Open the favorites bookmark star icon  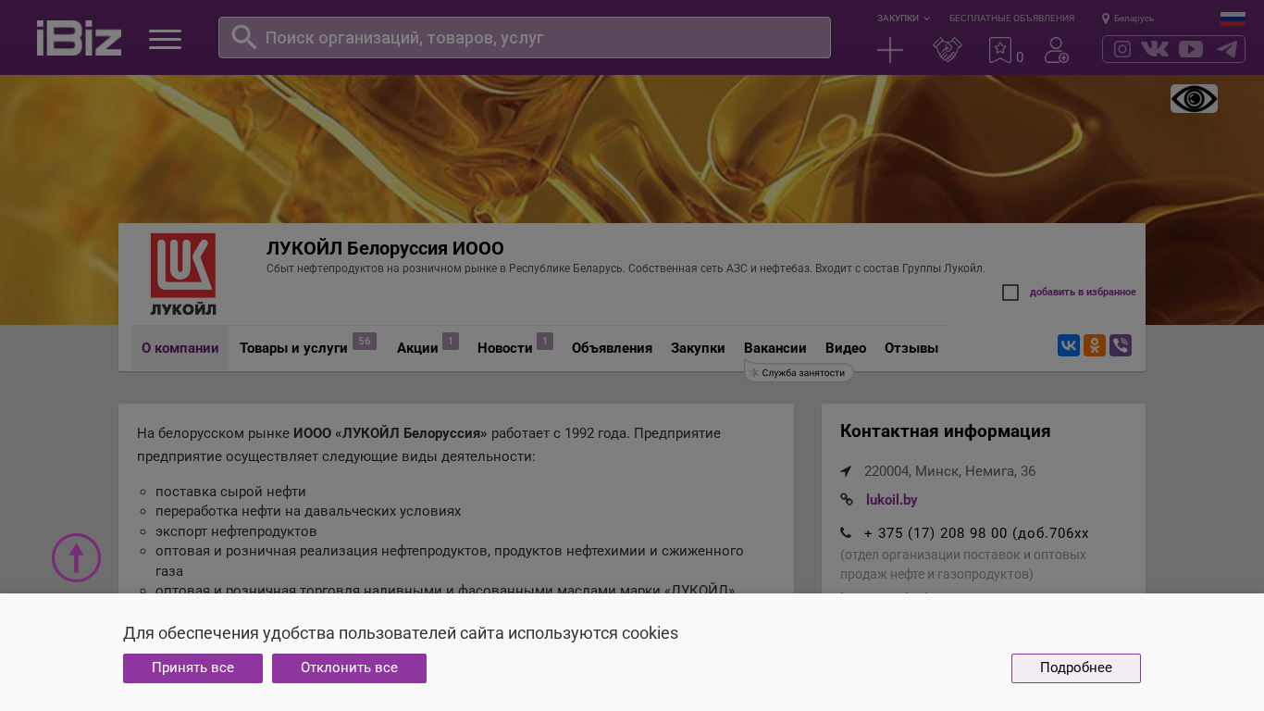click(999, 50)
